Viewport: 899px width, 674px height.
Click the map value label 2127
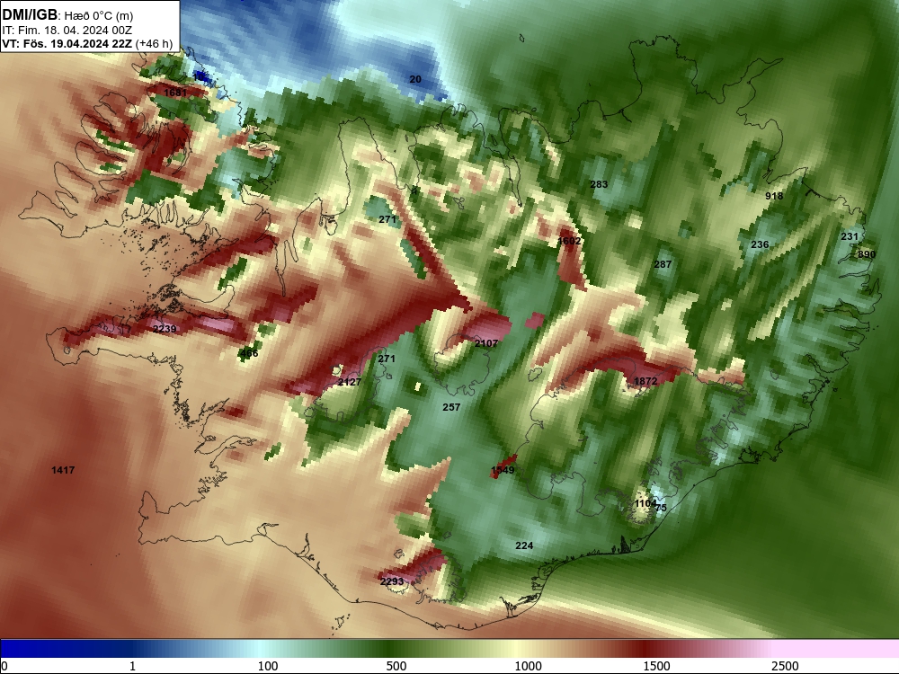pyautogui.click(x=349, y=382)
